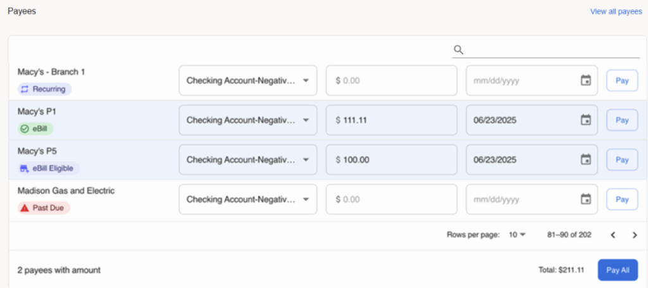
Task: Click the eBill Eligible badge under Macy's P5
Action: [x=48, y=168]
